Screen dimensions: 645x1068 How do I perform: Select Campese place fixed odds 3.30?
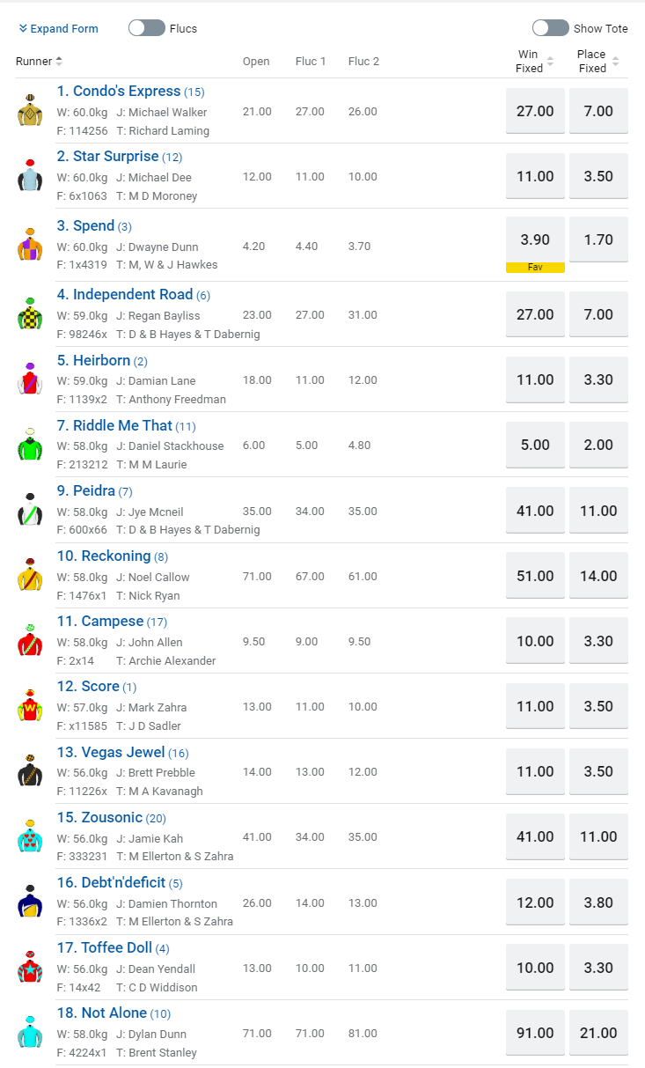coord(598,641)
